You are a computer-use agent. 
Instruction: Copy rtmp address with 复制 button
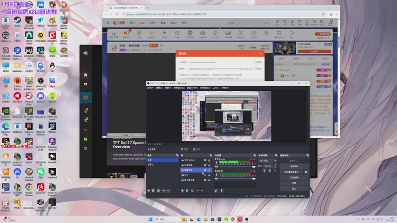point(258,62)
